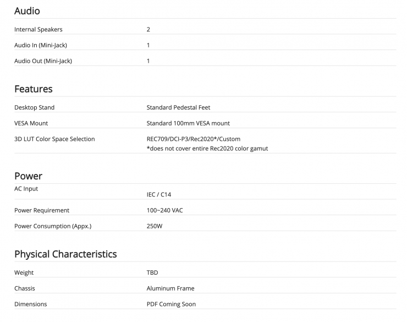Click the Features section heading
Screen dimensions: 407x322
tap(34, 89)
